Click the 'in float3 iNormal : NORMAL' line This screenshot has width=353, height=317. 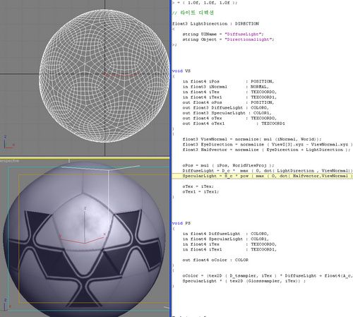pos(226,87)
